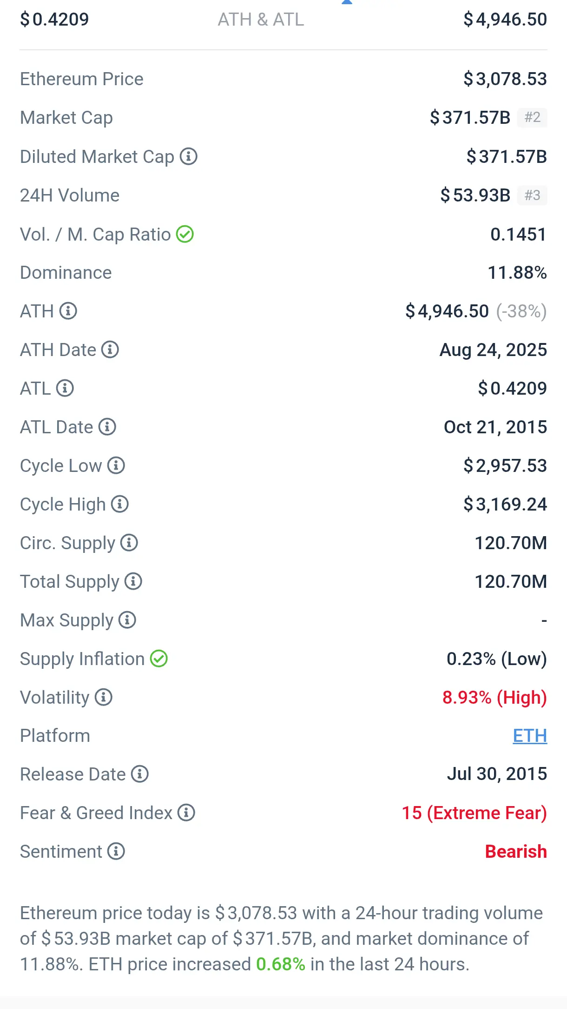Click info icon next to Diluted Market Cap
The image size is (567, 1009).
click(188, 156)
